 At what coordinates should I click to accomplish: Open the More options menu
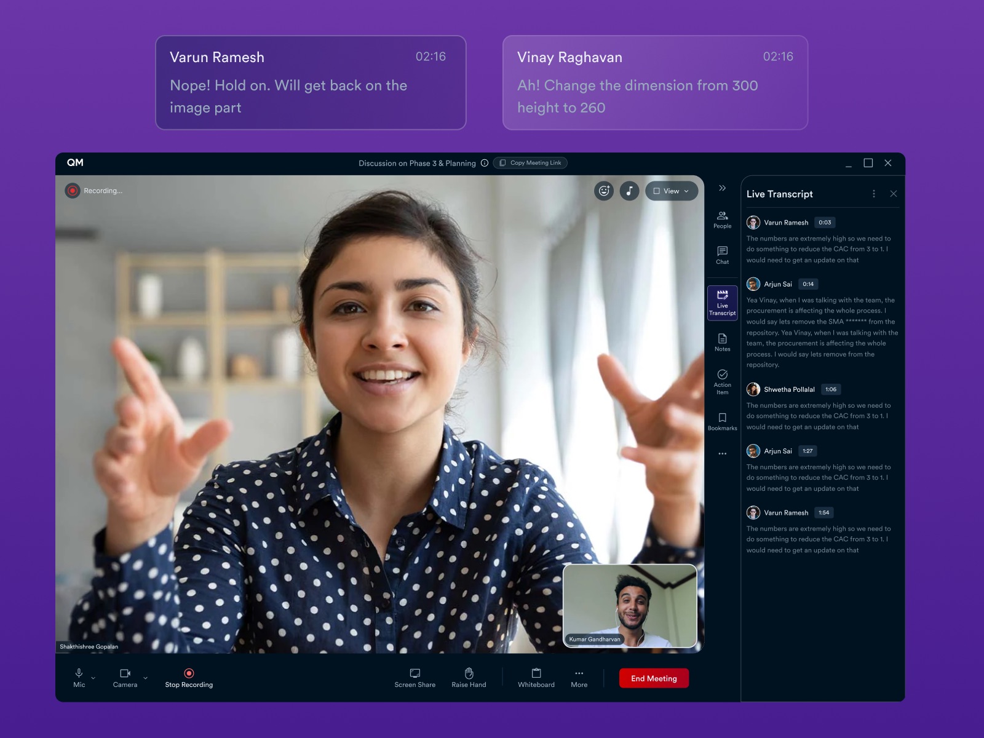[x=579, y=678]
